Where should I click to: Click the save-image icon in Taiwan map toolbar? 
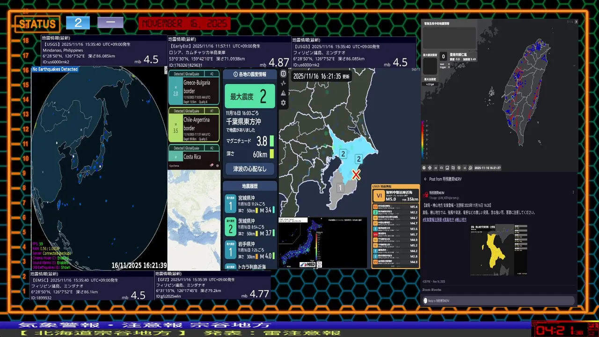[447, 168]
